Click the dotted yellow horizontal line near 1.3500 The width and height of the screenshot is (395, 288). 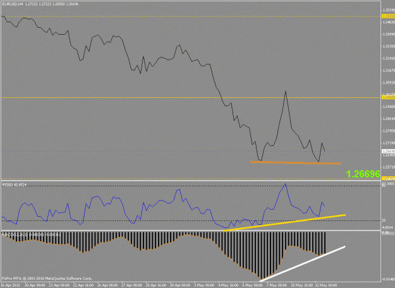190,16
